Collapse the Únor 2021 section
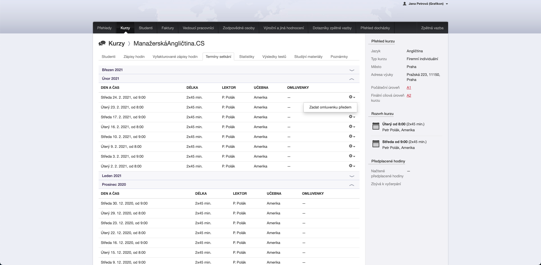Viewport: 541px width, 265px height. (x=229, y=78)
